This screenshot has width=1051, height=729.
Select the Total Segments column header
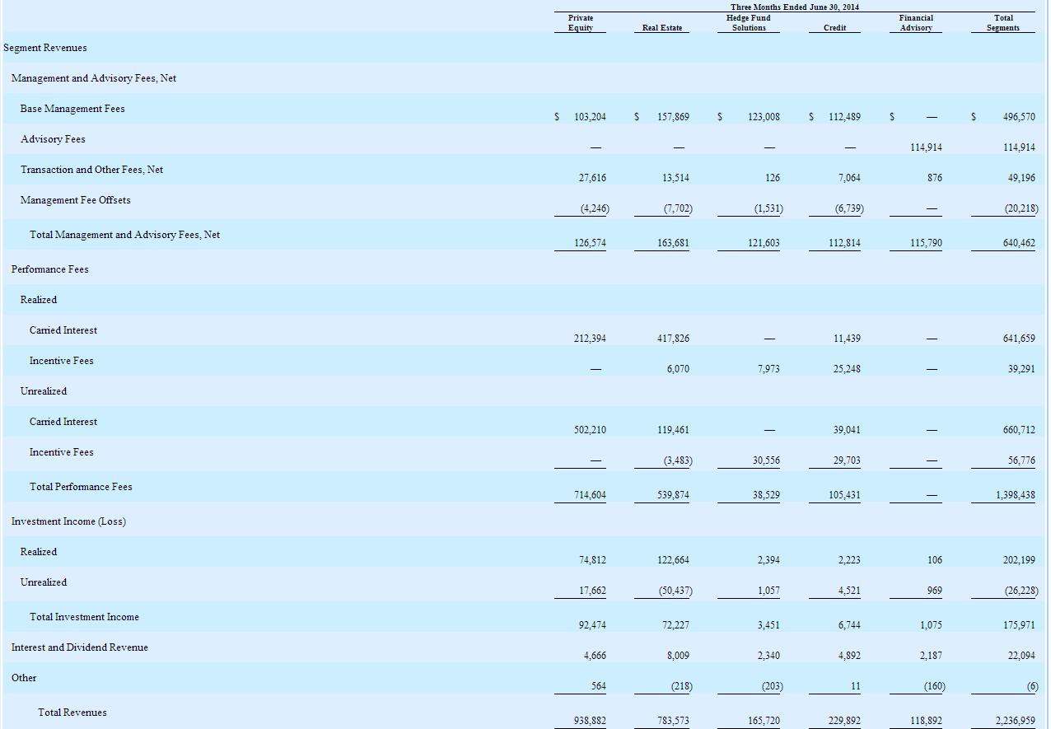[x=1003, y=22]
